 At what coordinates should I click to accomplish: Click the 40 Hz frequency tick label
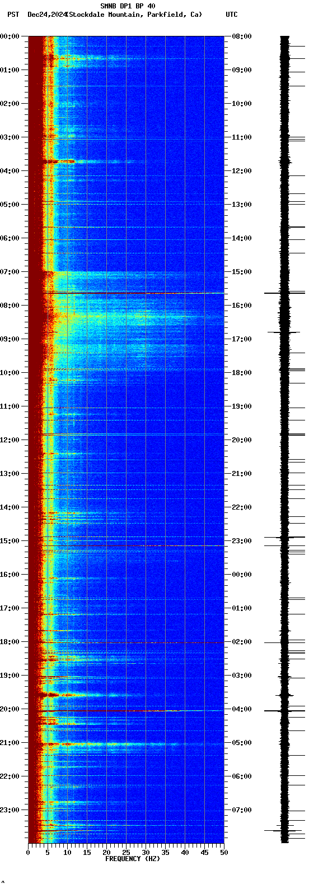pos(185,853)
